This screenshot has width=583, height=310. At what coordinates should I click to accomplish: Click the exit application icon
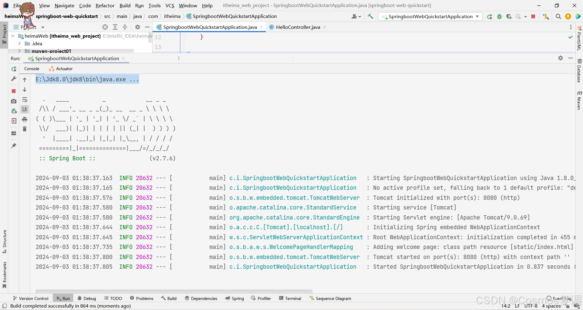point(14,121)
